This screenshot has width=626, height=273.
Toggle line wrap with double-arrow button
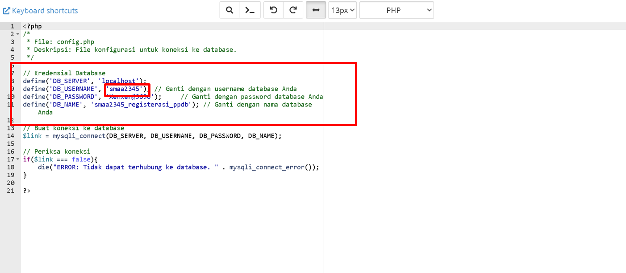point(316,10)
